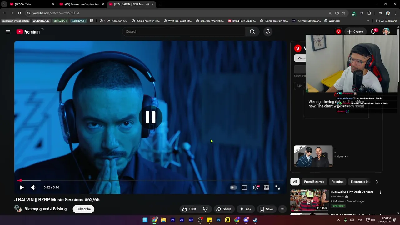Click the search magnifier button
The width and height of the screenshot is (400, 225).
click(252, 32)
